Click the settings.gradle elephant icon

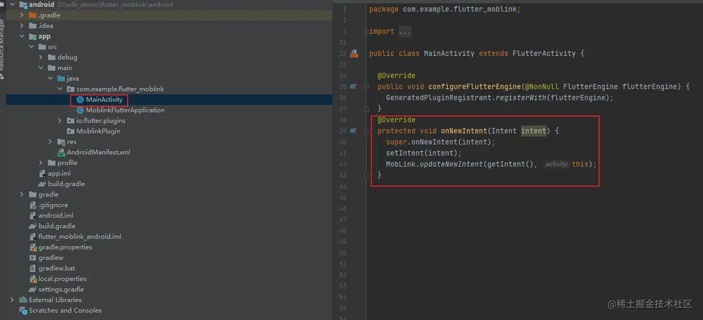33,289
